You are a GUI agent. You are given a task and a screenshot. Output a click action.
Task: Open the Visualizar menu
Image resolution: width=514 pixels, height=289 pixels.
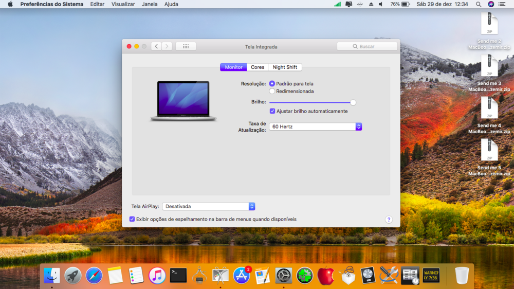point(123,4)
